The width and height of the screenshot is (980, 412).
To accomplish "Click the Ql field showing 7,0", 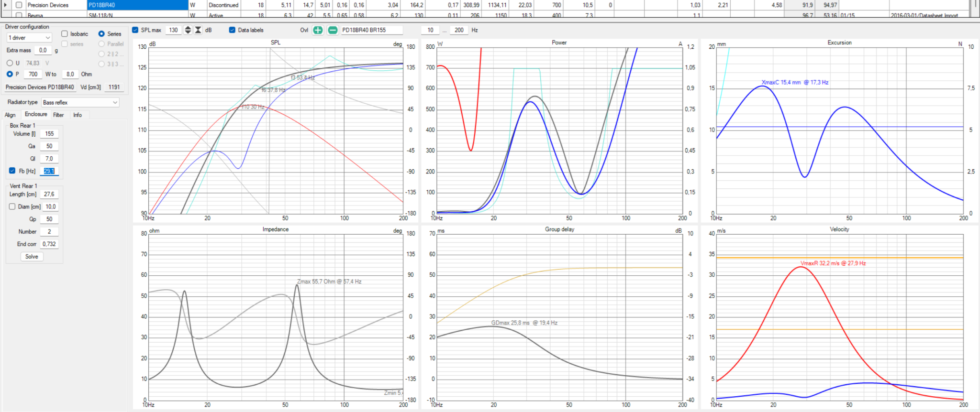I will coord(49,159).
